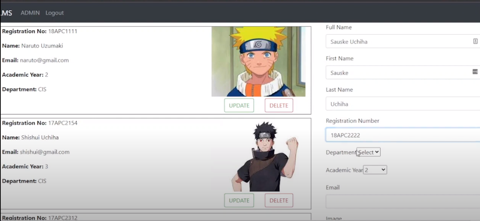
Task: Select registration number text 18APC1111
Action: point(63,31)
